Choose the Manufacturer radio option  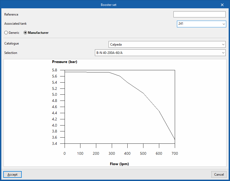coord(36,32)
